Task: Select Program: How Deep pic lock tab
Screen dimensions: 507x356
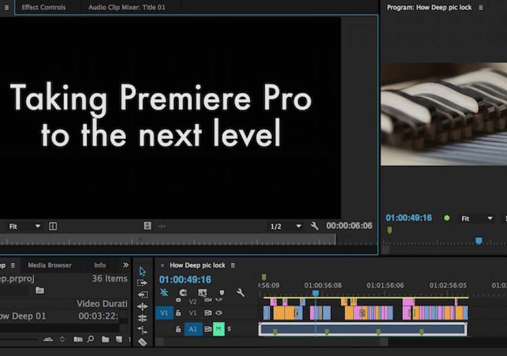Action: point(429,7)
